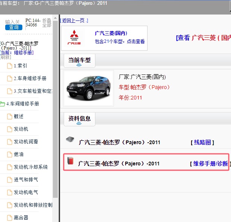This screenshot has height=222, width=231.
Task: Click the Mitsubishi 广汽三菱 logo
Action: pos(74,37)
